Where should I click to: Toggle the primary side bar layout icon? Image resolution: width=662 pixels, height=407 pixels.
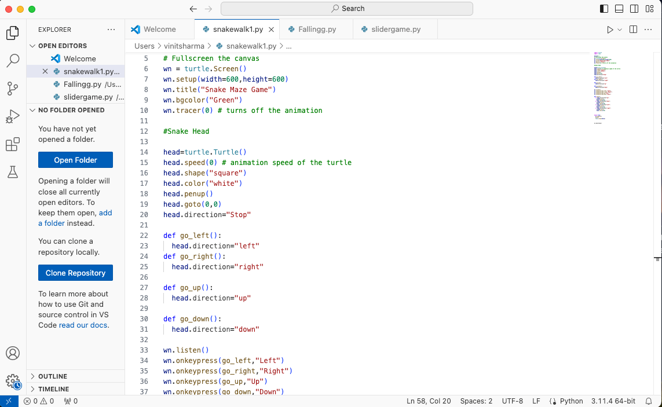point(604,9)
